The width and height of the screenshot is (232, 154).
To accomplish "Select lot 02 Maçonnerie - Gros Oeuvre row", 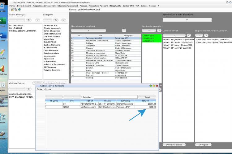I will (106, 41).
